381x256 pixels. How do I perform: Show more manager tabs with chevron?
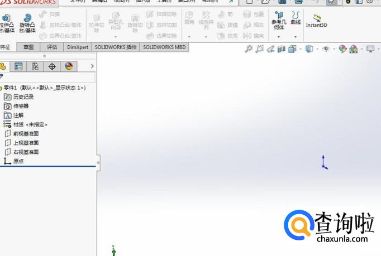92,66
